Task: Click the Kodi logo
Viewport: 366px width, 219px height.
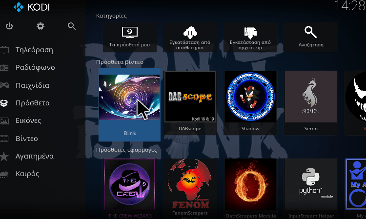Action: [x=32, y=7]
